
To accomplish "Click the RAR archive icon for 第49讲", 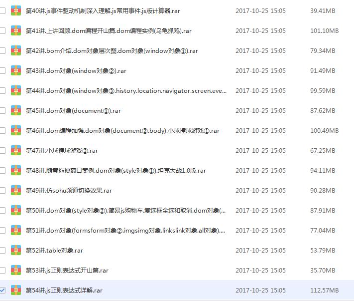I will click(16, 190).
